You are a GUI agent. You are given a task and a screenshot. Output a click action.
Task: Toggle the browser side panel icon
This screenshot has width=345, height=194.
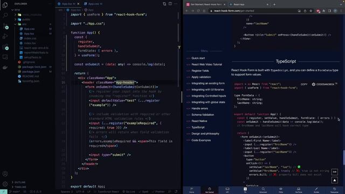329,11
